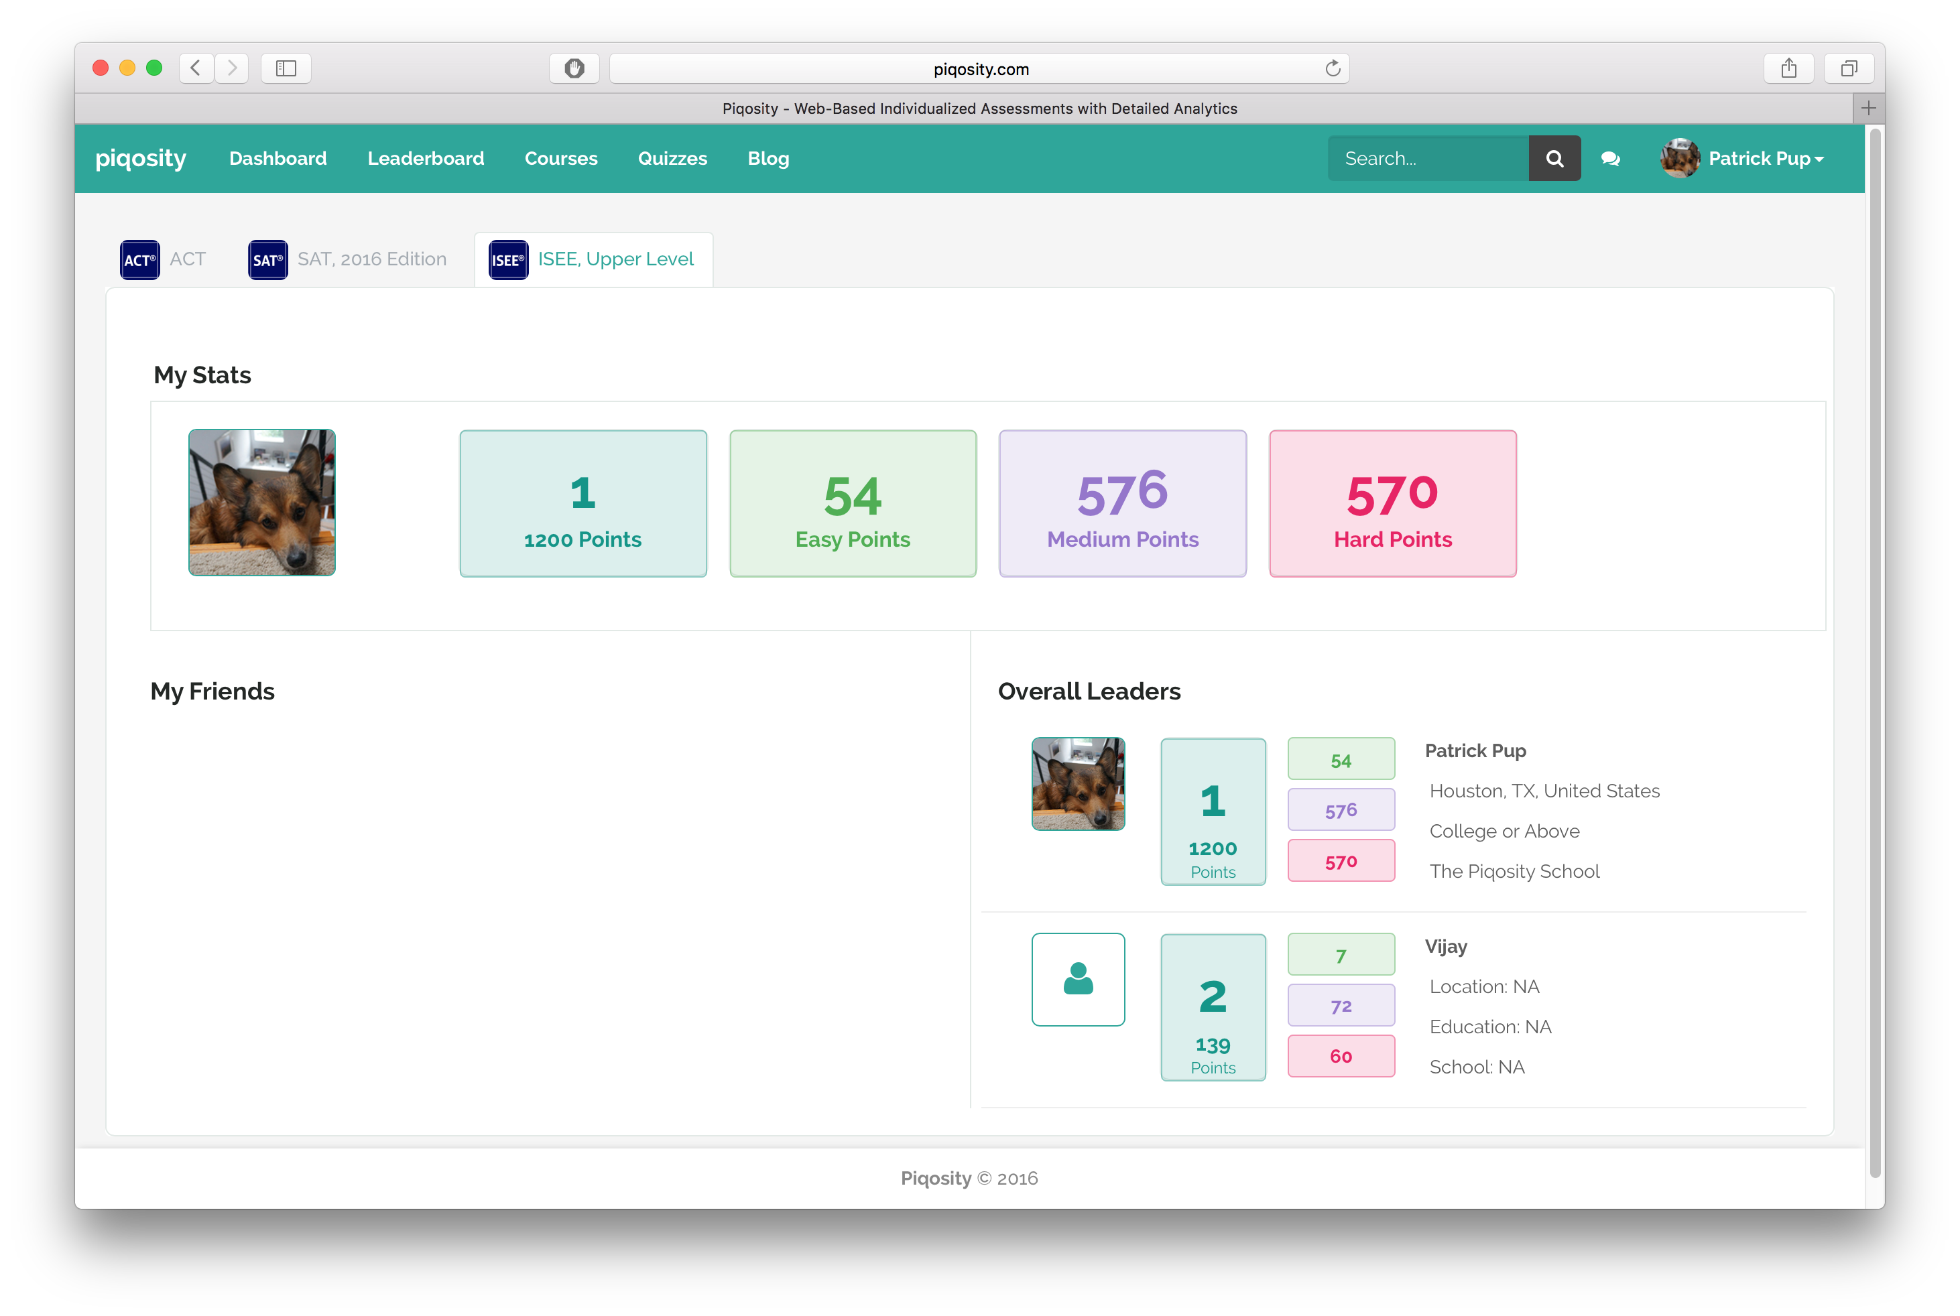Click the SAT logo icon
The width and height of the screenshot is (1960, 1316).
[267, 259]
